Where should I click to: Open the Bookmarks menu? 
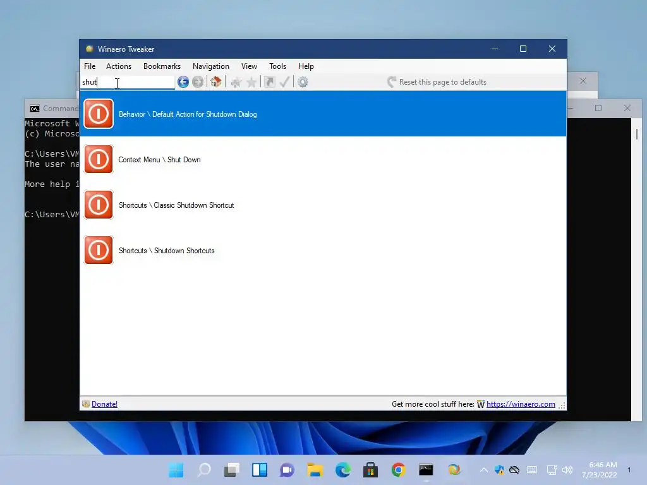tap(162, 66)
